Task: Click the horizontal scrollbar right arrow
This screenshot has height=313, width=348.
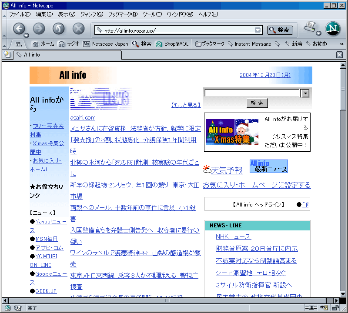Action: pyautogui.click(x=336, y=300)
